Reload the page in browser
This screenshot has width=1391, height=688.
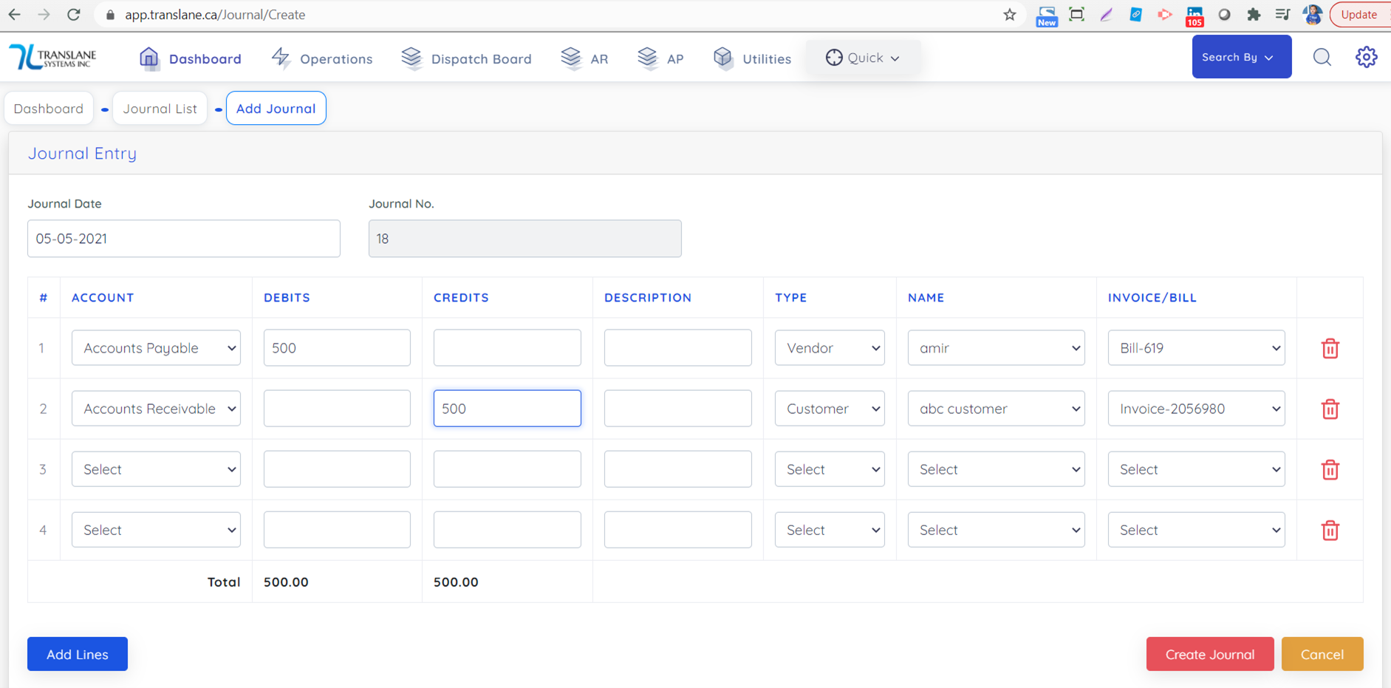[73, 15]
